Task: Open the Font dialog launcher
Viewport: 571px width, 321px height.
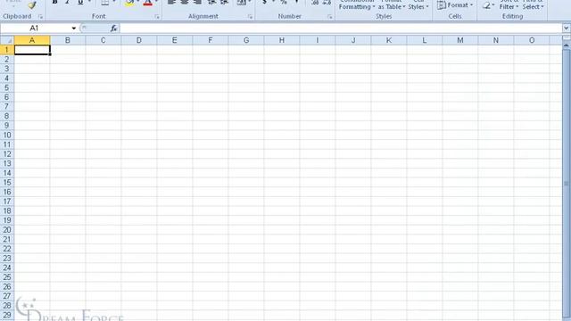Action: point(157,17)
